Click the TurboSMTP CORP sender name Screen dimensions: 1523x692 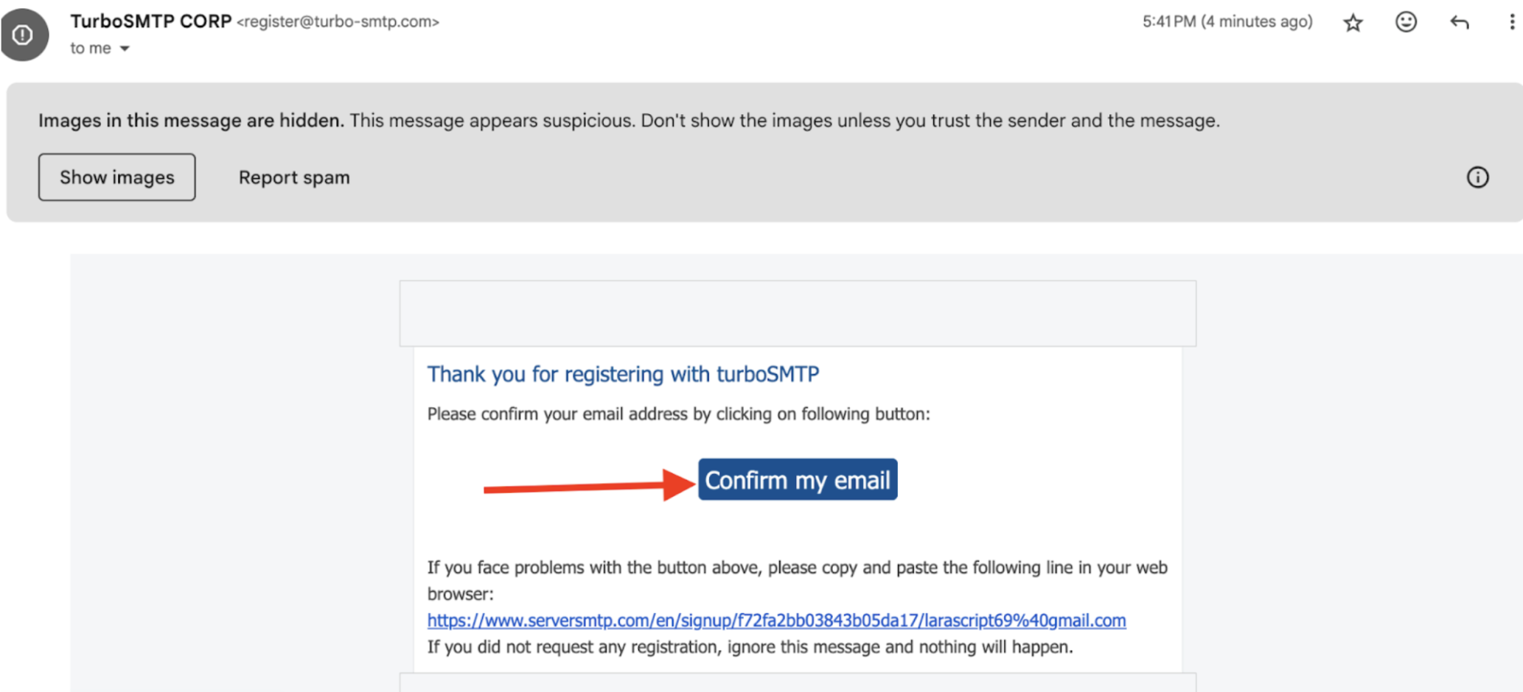[151, 21]
